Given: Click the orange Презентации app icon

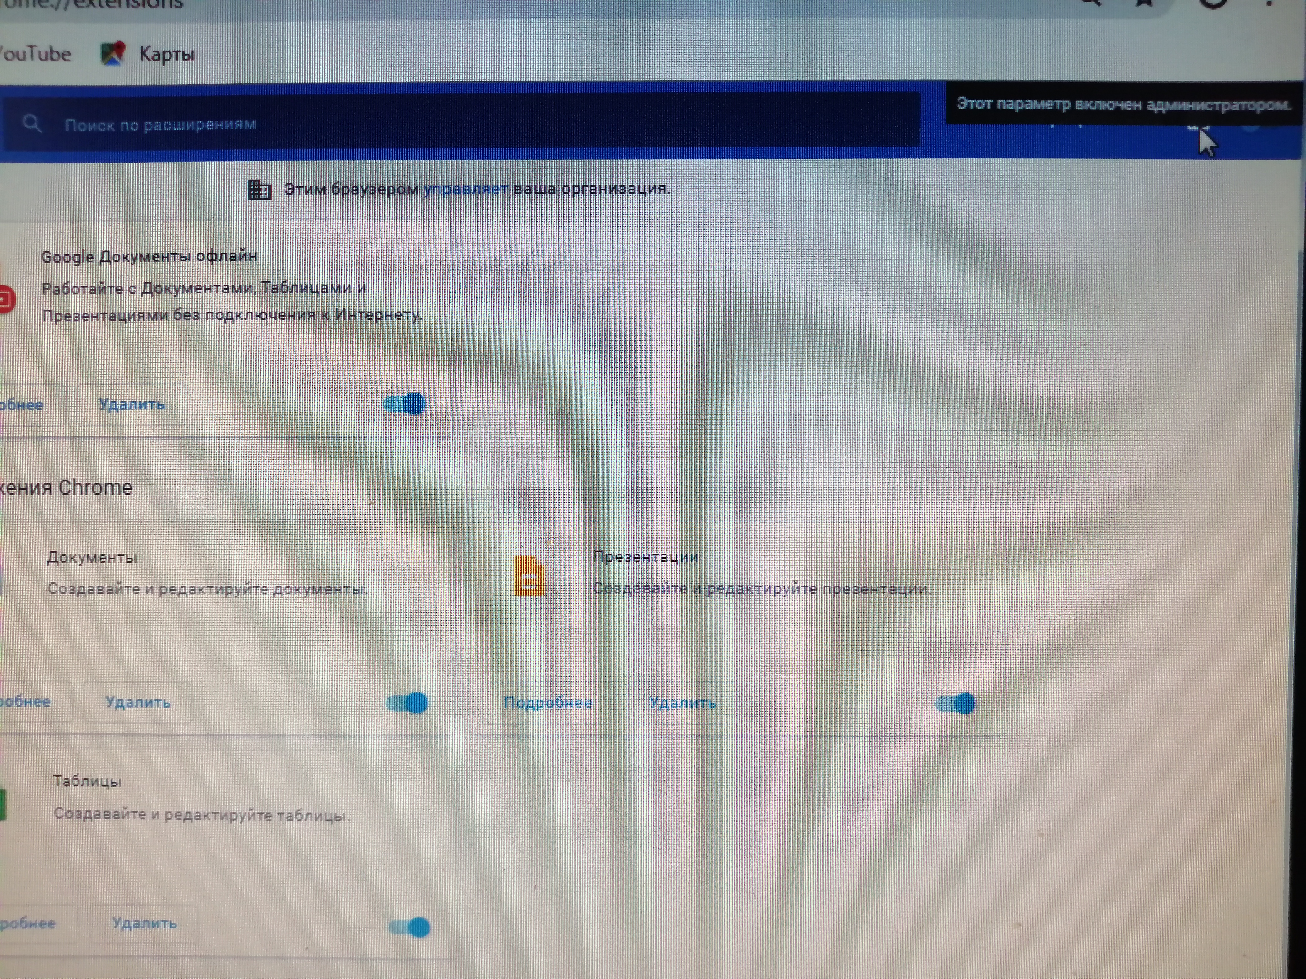Looking at the screenshot, I should 528,575.
